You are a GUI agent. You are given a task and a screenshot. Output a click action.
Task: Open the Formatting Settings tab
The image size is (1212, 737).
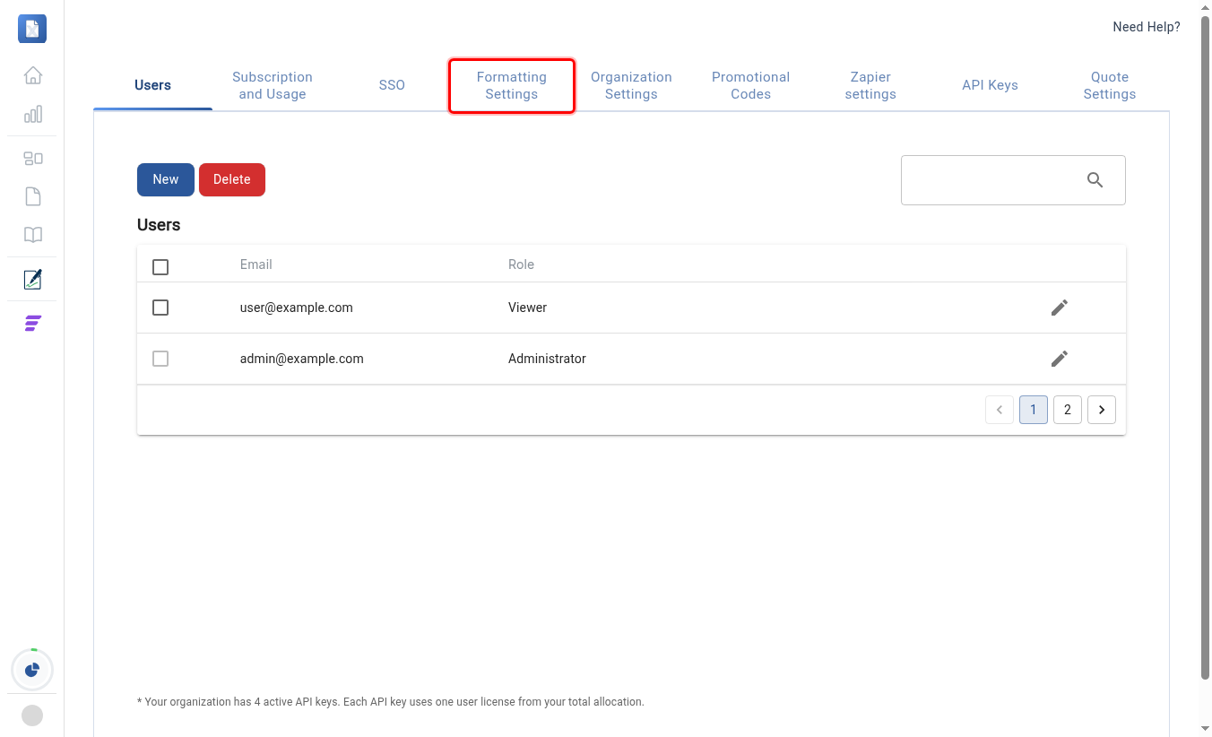(512, 85)
